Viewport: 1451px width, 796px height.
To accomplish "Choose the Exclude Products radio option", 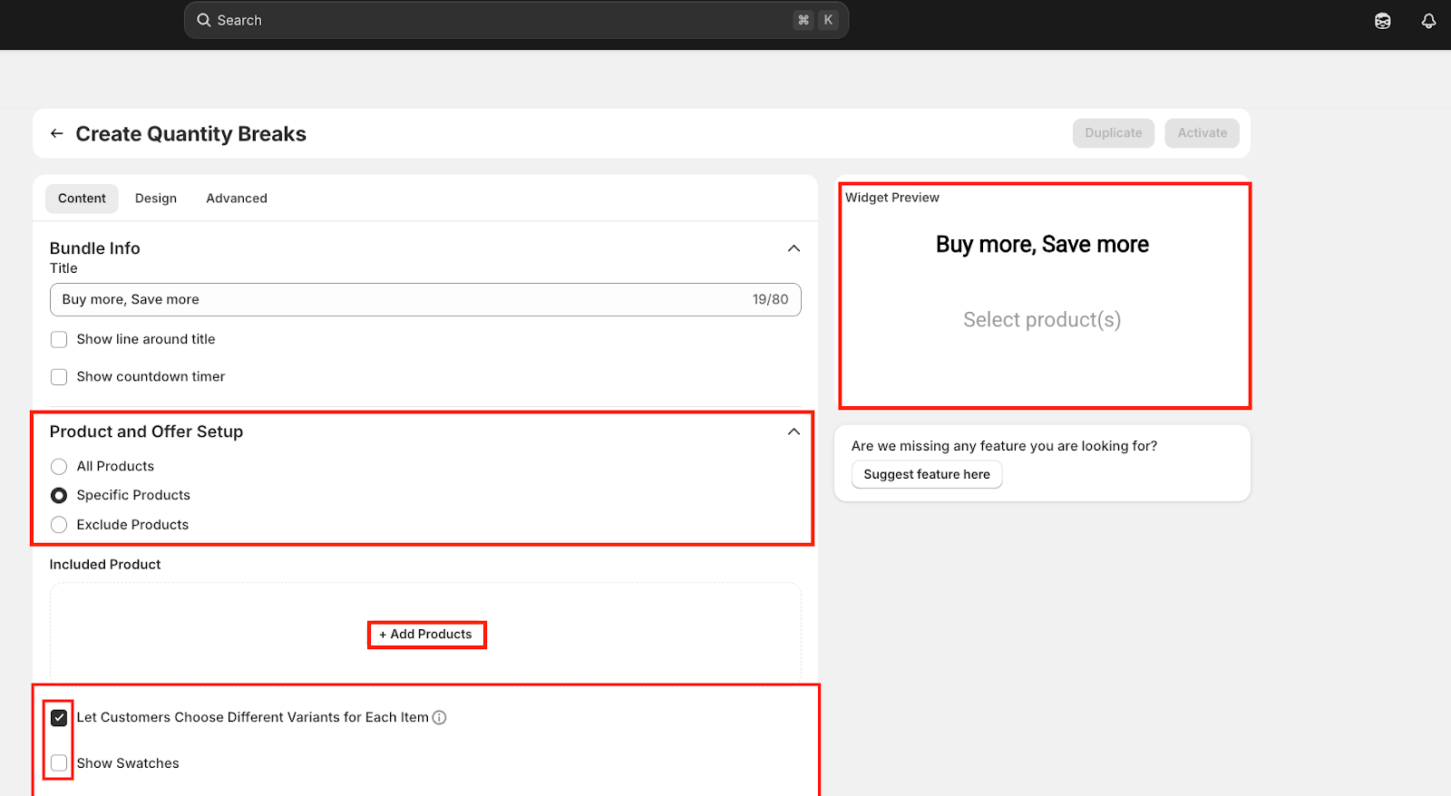I will (x=59, y=525).
